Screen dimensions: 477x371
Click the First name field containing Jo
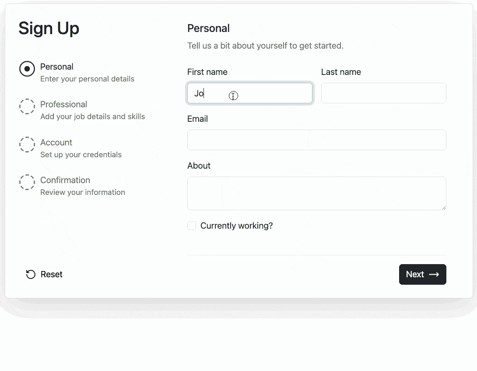[249, 93]
